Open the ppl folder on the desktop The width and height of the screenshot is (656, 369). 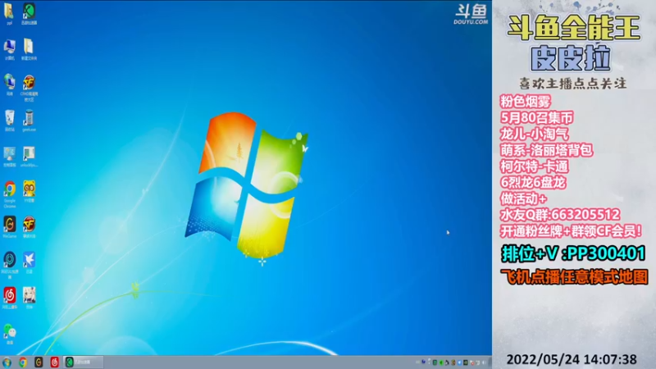click(9, 13)
